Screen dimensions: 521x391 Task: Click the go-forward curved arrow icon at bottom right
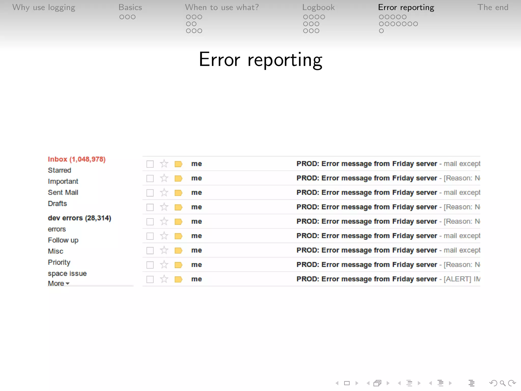point(512,383)
